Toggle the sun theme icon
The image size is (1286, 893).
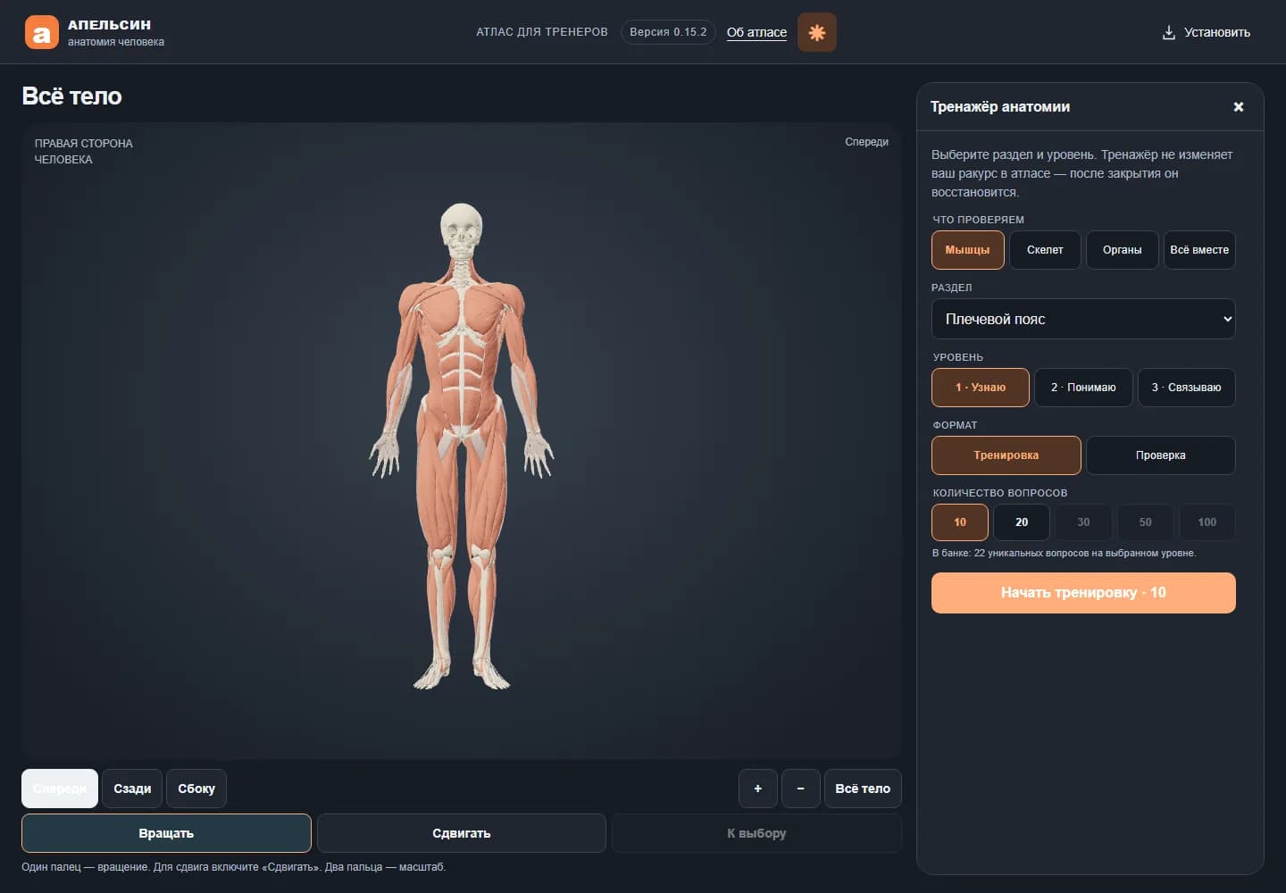pos(816,32)
